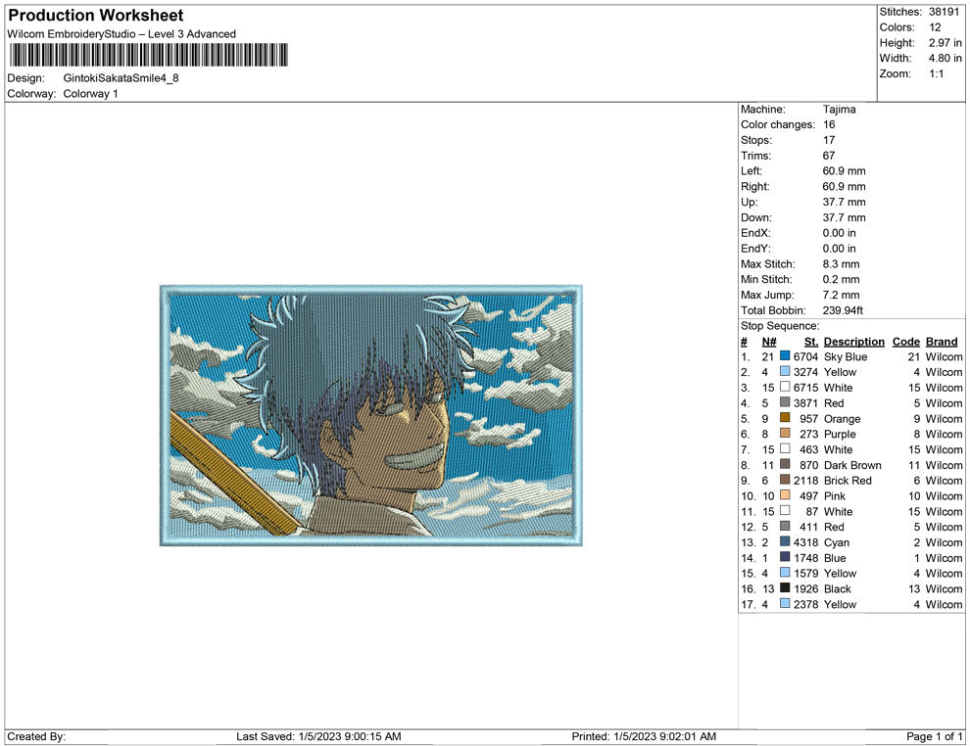Click the 'Printed: 1/5/2023 9:02:01 AM' footer text
The width and height of the screenshot is (970, 746).
[644, 736]
